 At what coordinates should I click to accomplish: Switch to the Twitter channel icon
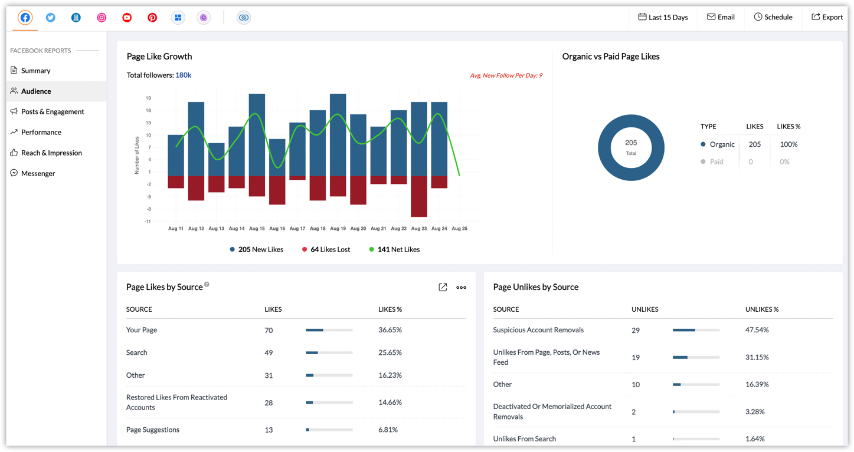(x=51, y=18)
